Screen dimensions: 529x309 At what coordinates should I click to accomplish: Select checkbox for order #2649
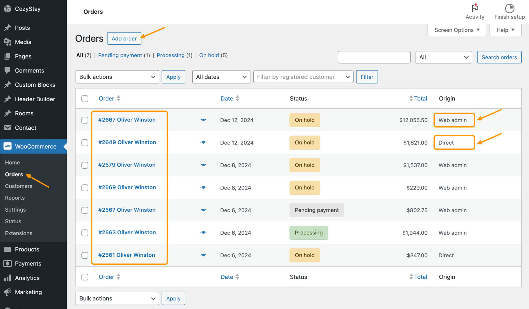coord(85,143)
